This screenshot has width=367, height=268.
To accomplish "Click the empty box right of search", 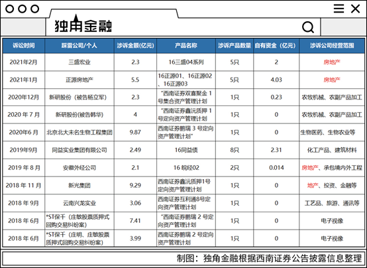I will point(343,27).
